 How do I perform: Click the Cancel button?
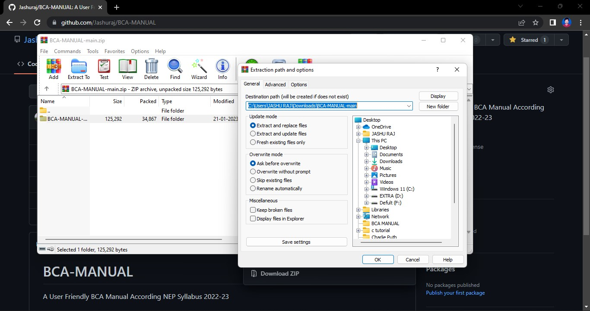[x=412, y=260]
